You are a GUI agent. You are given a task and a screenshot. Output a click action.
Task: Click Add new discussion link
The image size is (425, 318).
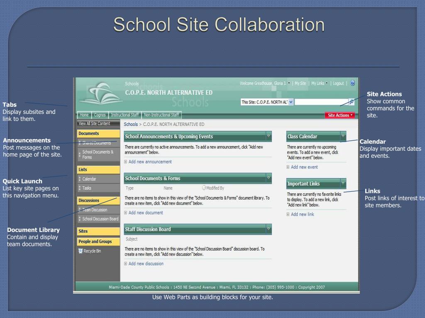146,264
